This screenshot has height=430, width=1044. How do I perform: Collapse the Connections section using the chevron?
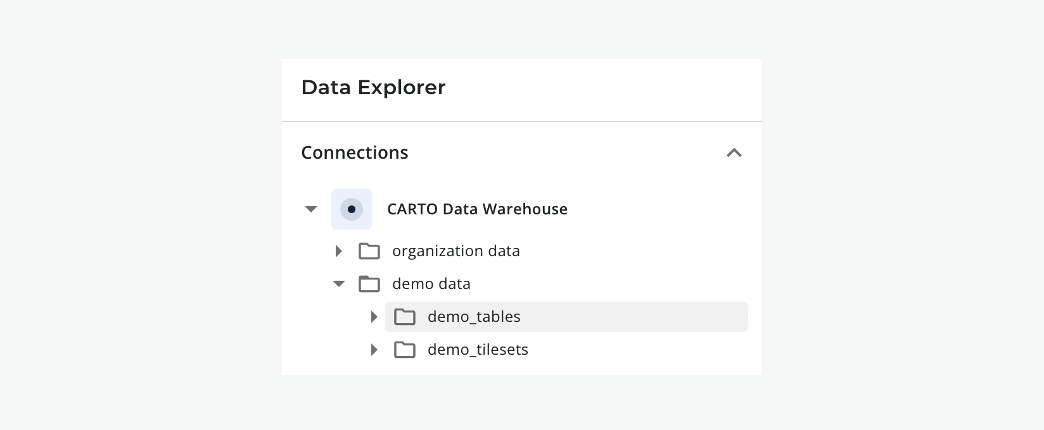734,152
